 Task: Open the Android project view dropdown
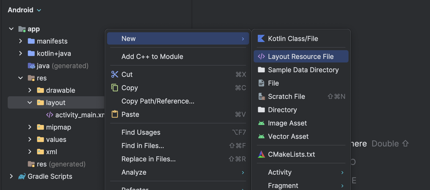point(24,10)
